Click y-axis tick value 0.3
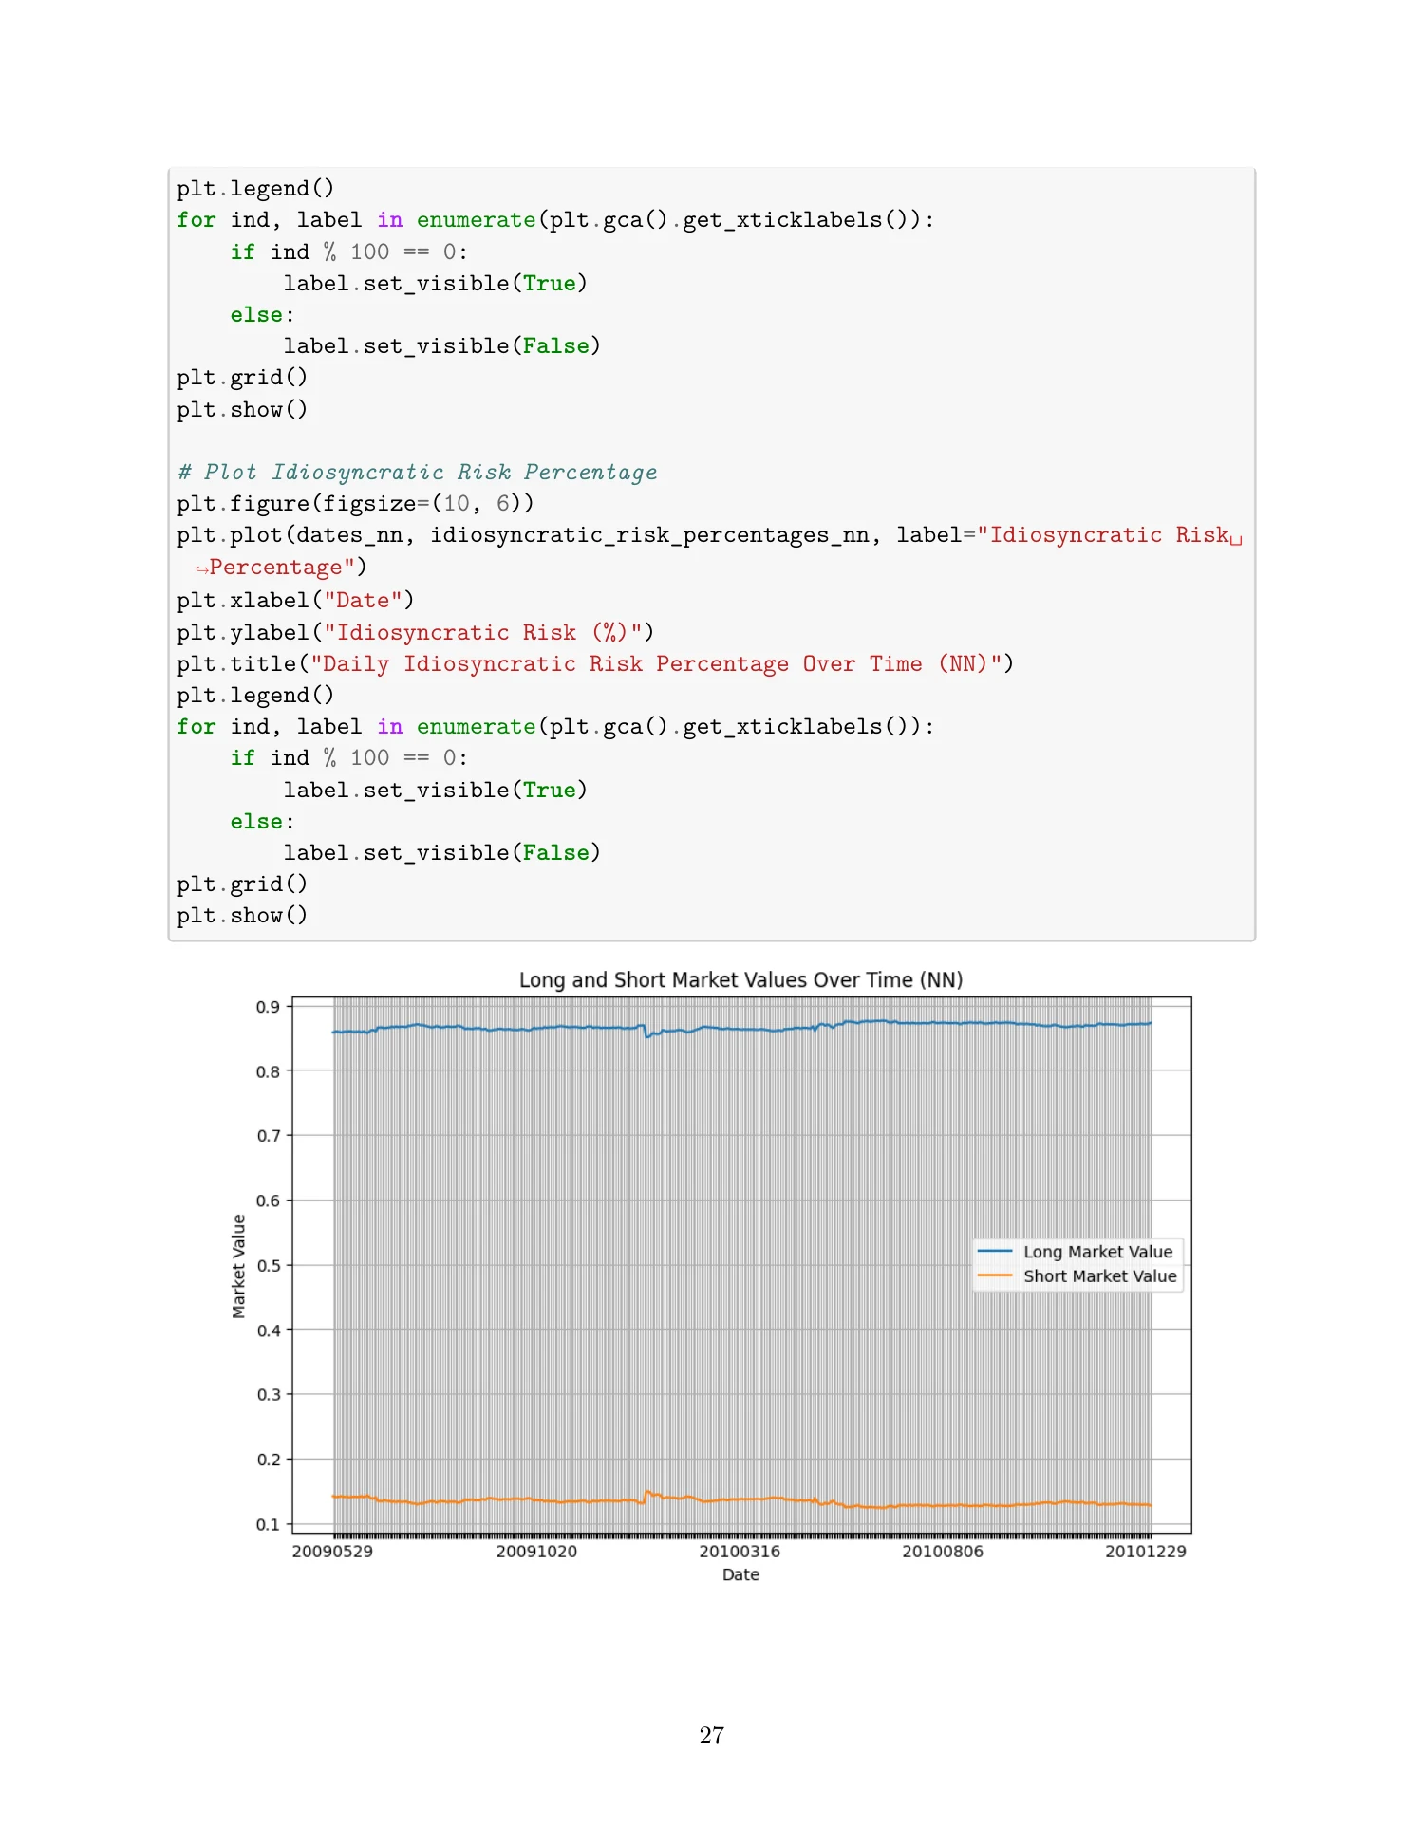The height and width of the screenshot is (1843, 1424). click(x=269, y=1395)
